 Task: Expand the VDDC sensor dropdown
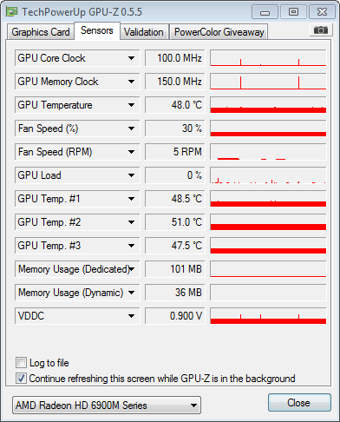[131, 316]
